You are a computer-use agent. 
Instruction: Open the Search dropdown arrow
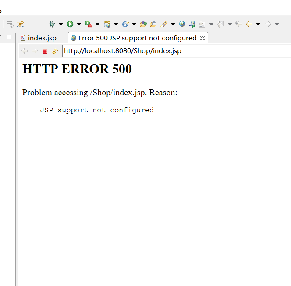173,24
